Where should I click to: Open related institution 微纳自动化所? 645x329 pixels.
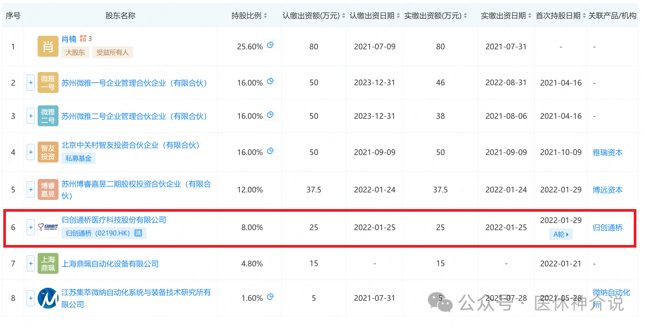(x=611, y=298)
